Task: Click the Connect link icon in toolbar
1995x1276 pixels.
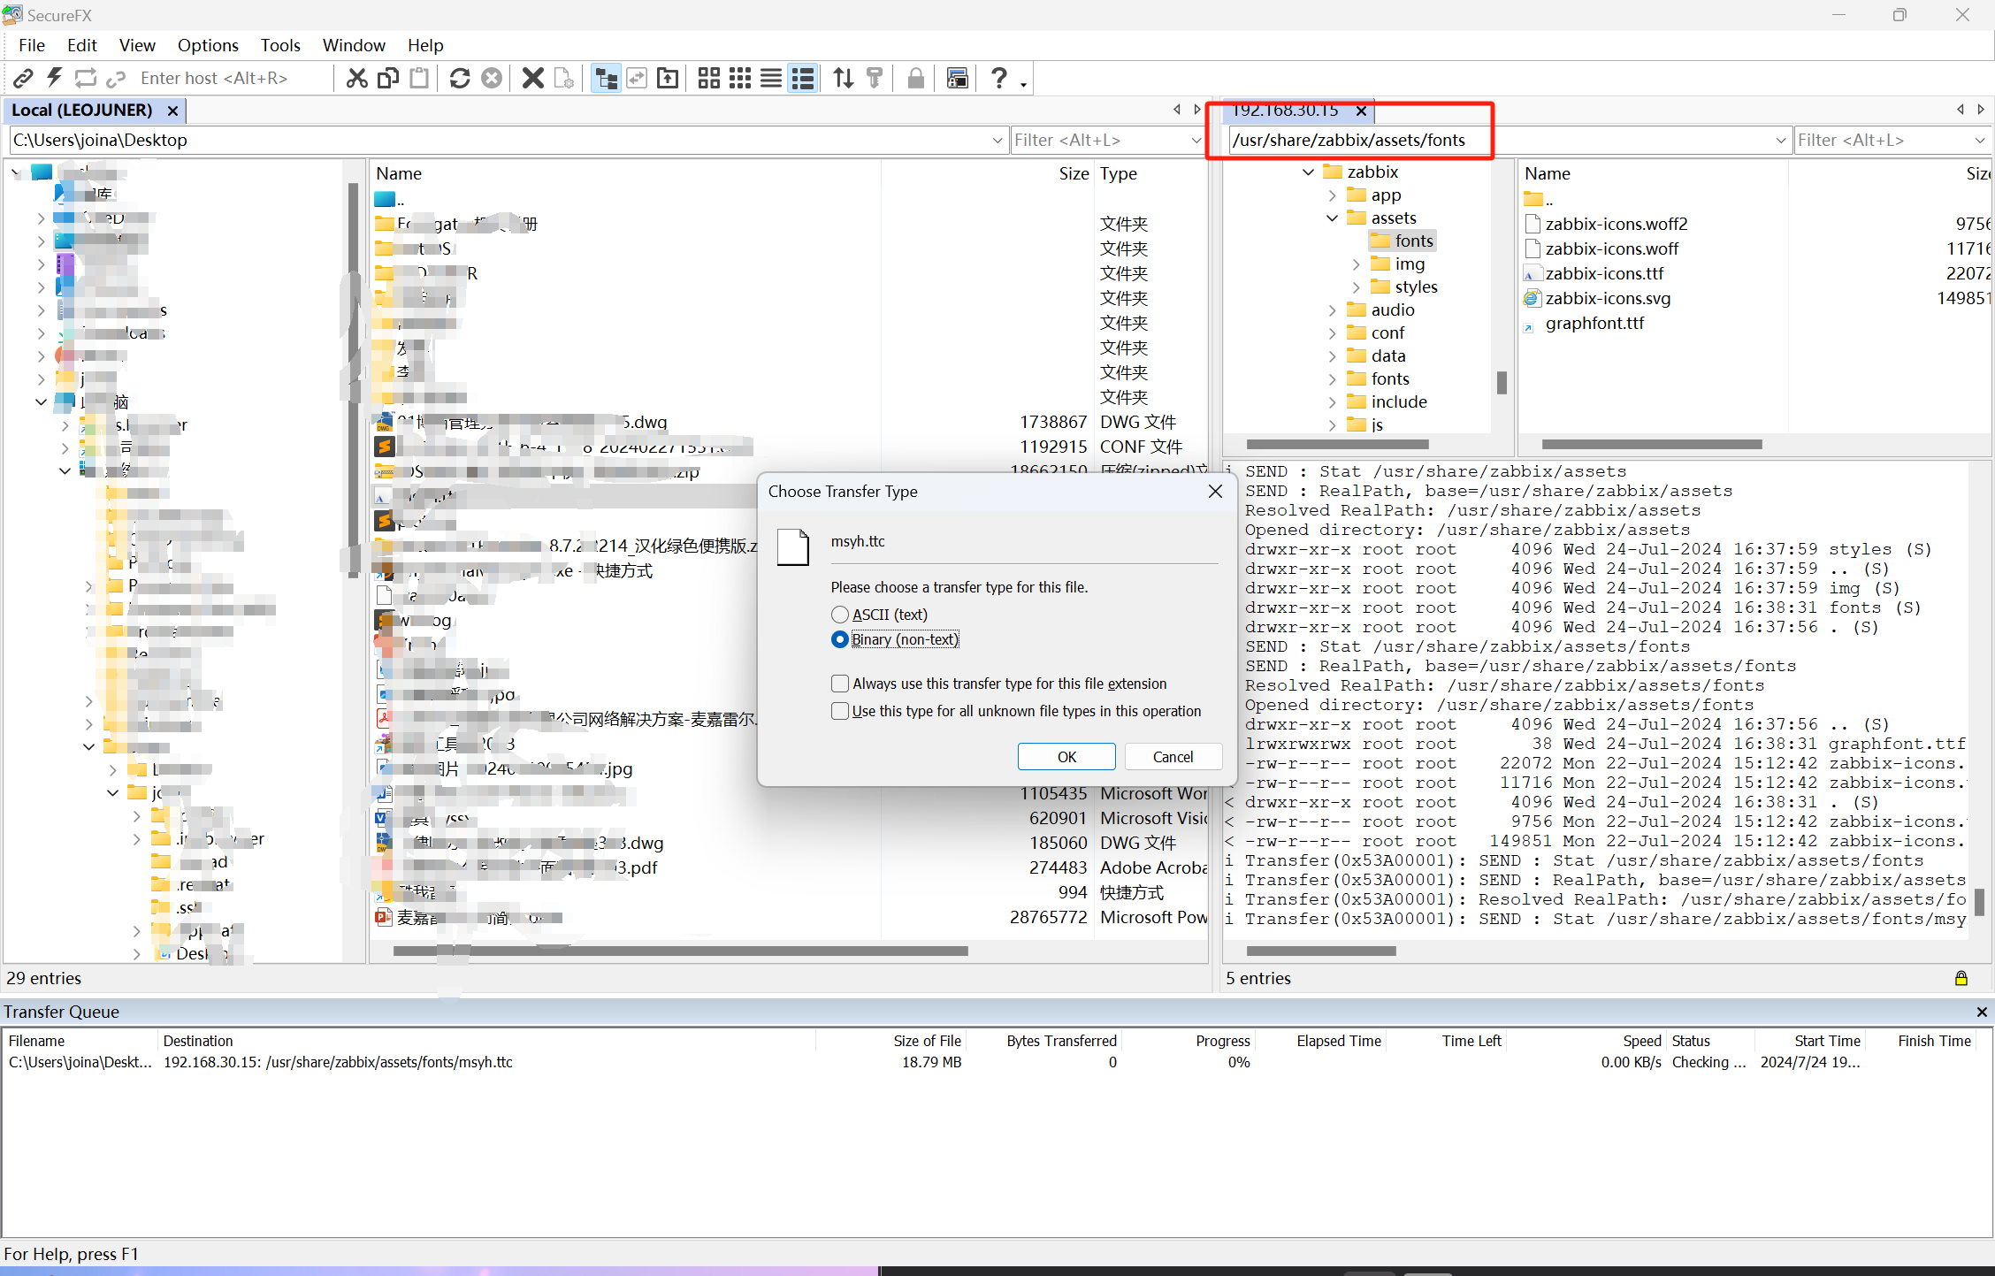Action: coord(24,79)
